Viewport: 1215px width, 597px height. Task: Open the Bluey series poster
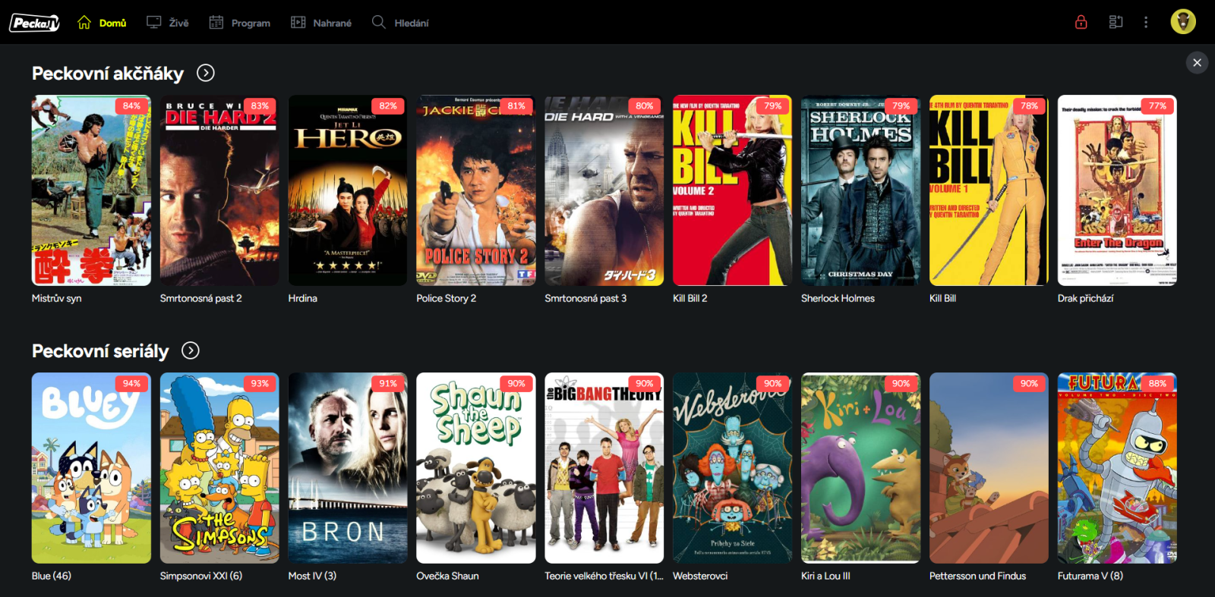(x=91, y=468)
